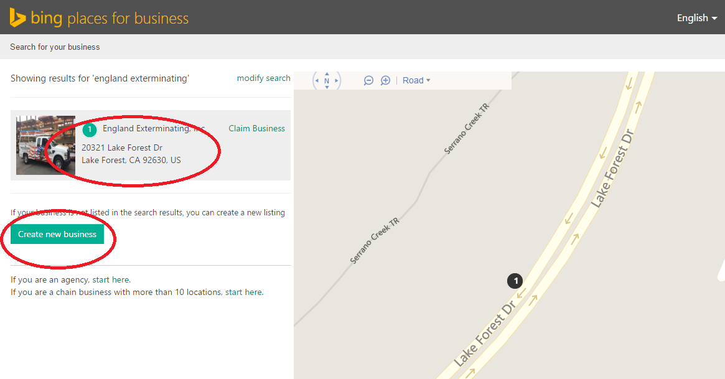Pan map south using compass down arrow

[327, 87]
